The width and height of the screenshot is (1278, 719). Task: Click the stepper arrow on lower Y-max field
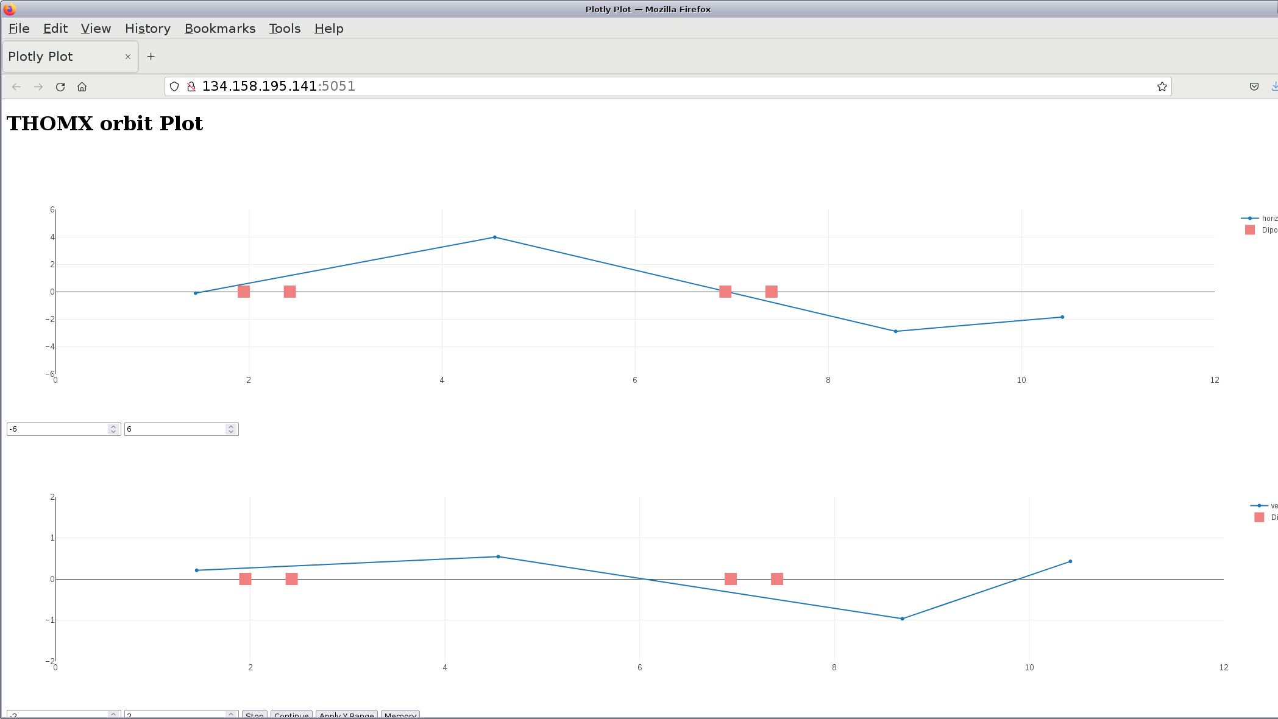(231, 714)
